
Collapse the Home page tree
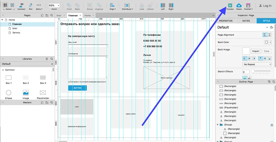tap(3, 20)
